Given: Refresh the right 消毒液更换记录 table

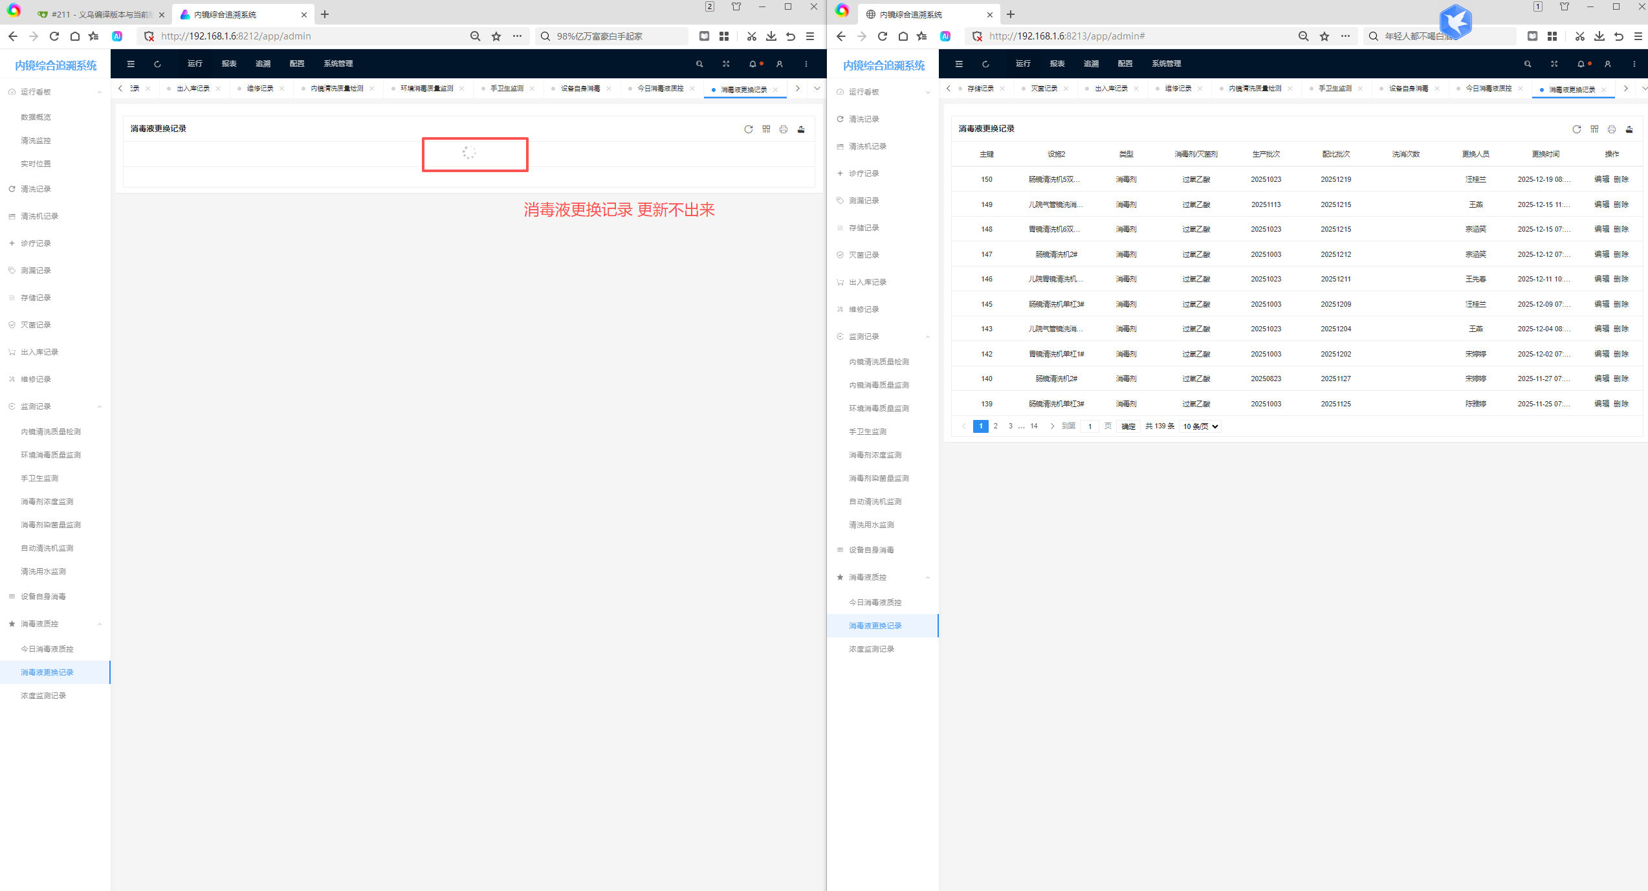Looking at the screenshot, I should pyautogui.click(x=1577, y=129).
